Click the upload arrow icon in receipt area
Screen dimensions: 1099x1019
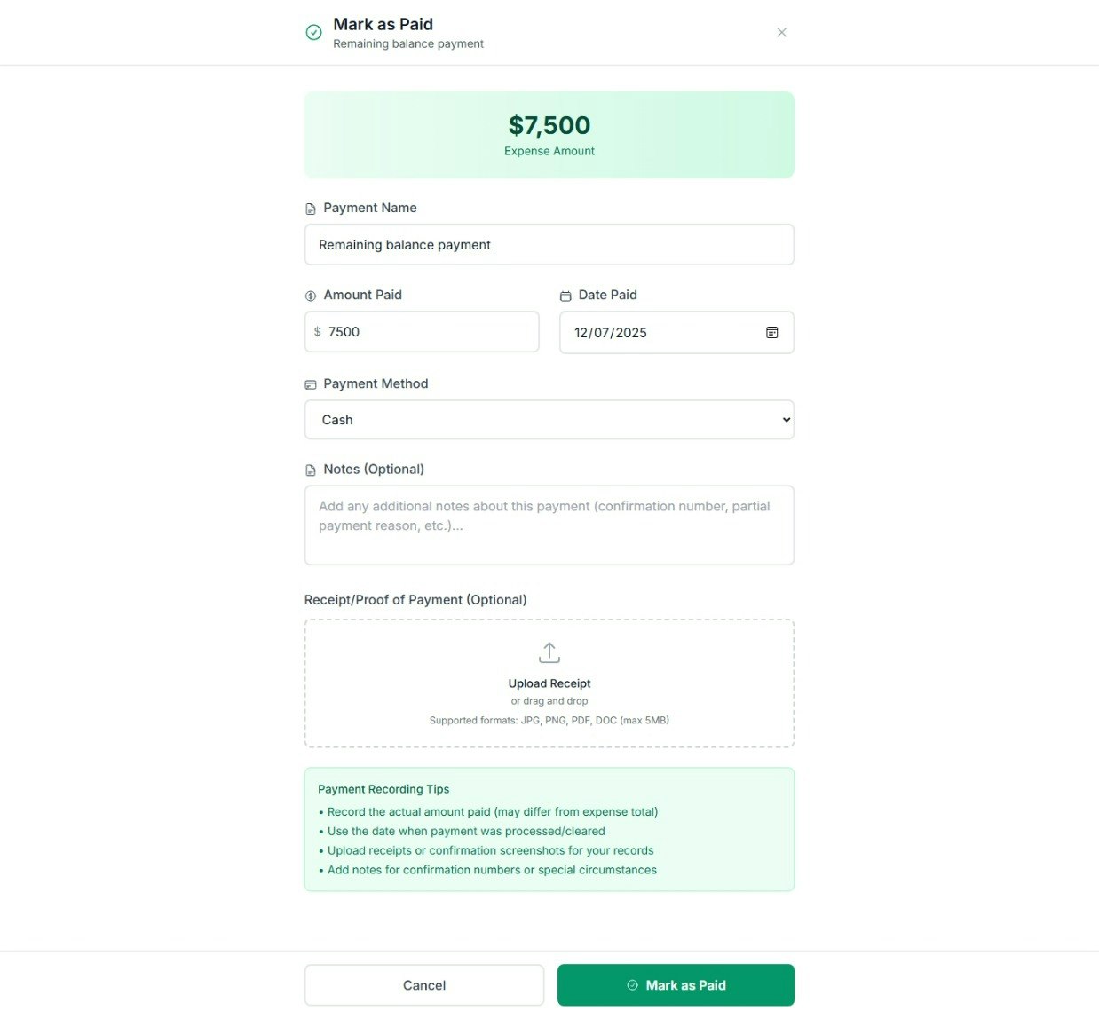(x=549, y=652)
